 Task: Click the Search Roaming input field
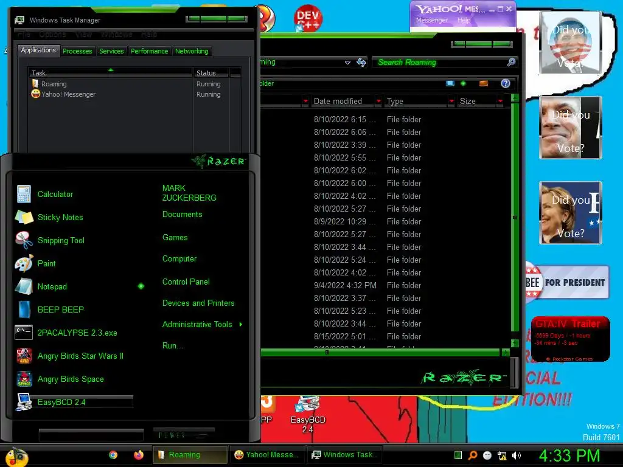click(x=440, y=62)
